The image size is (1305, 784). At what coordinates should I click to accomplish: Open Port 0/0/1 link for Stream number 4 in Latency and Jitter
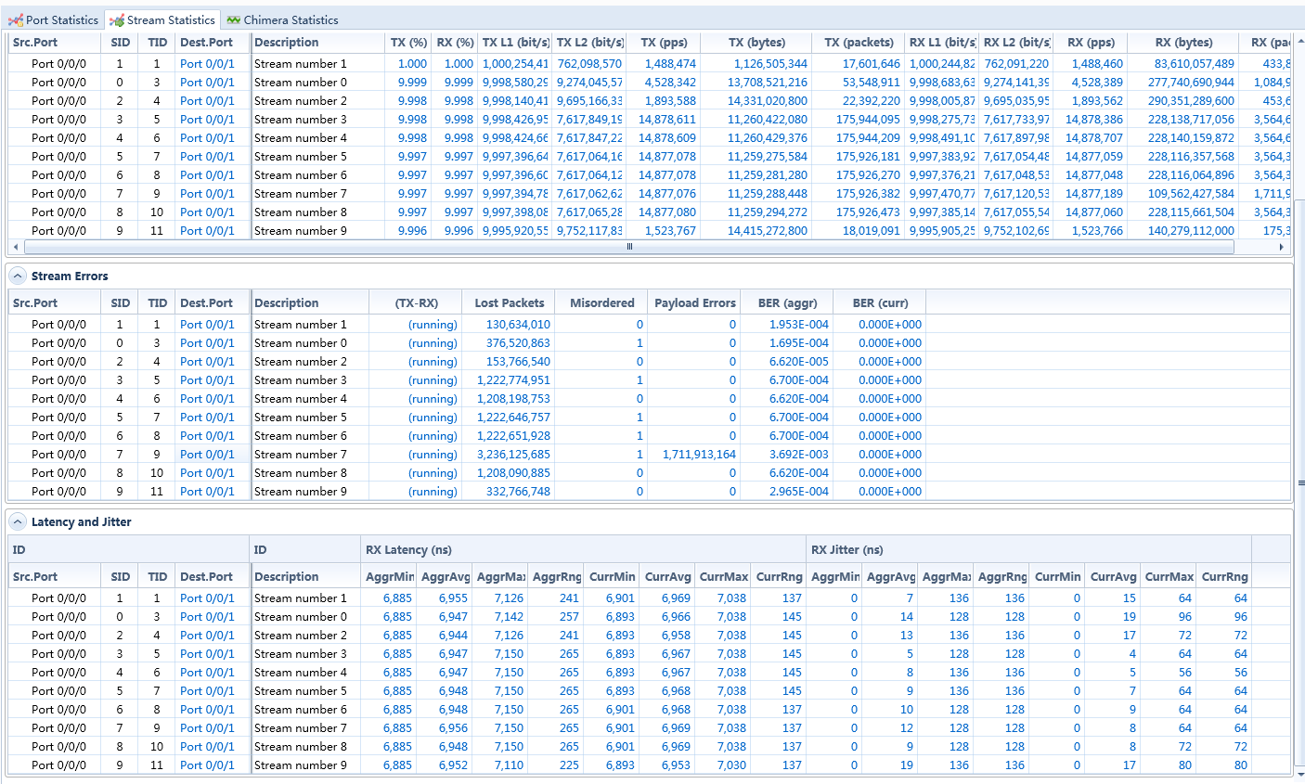point(207,673)
